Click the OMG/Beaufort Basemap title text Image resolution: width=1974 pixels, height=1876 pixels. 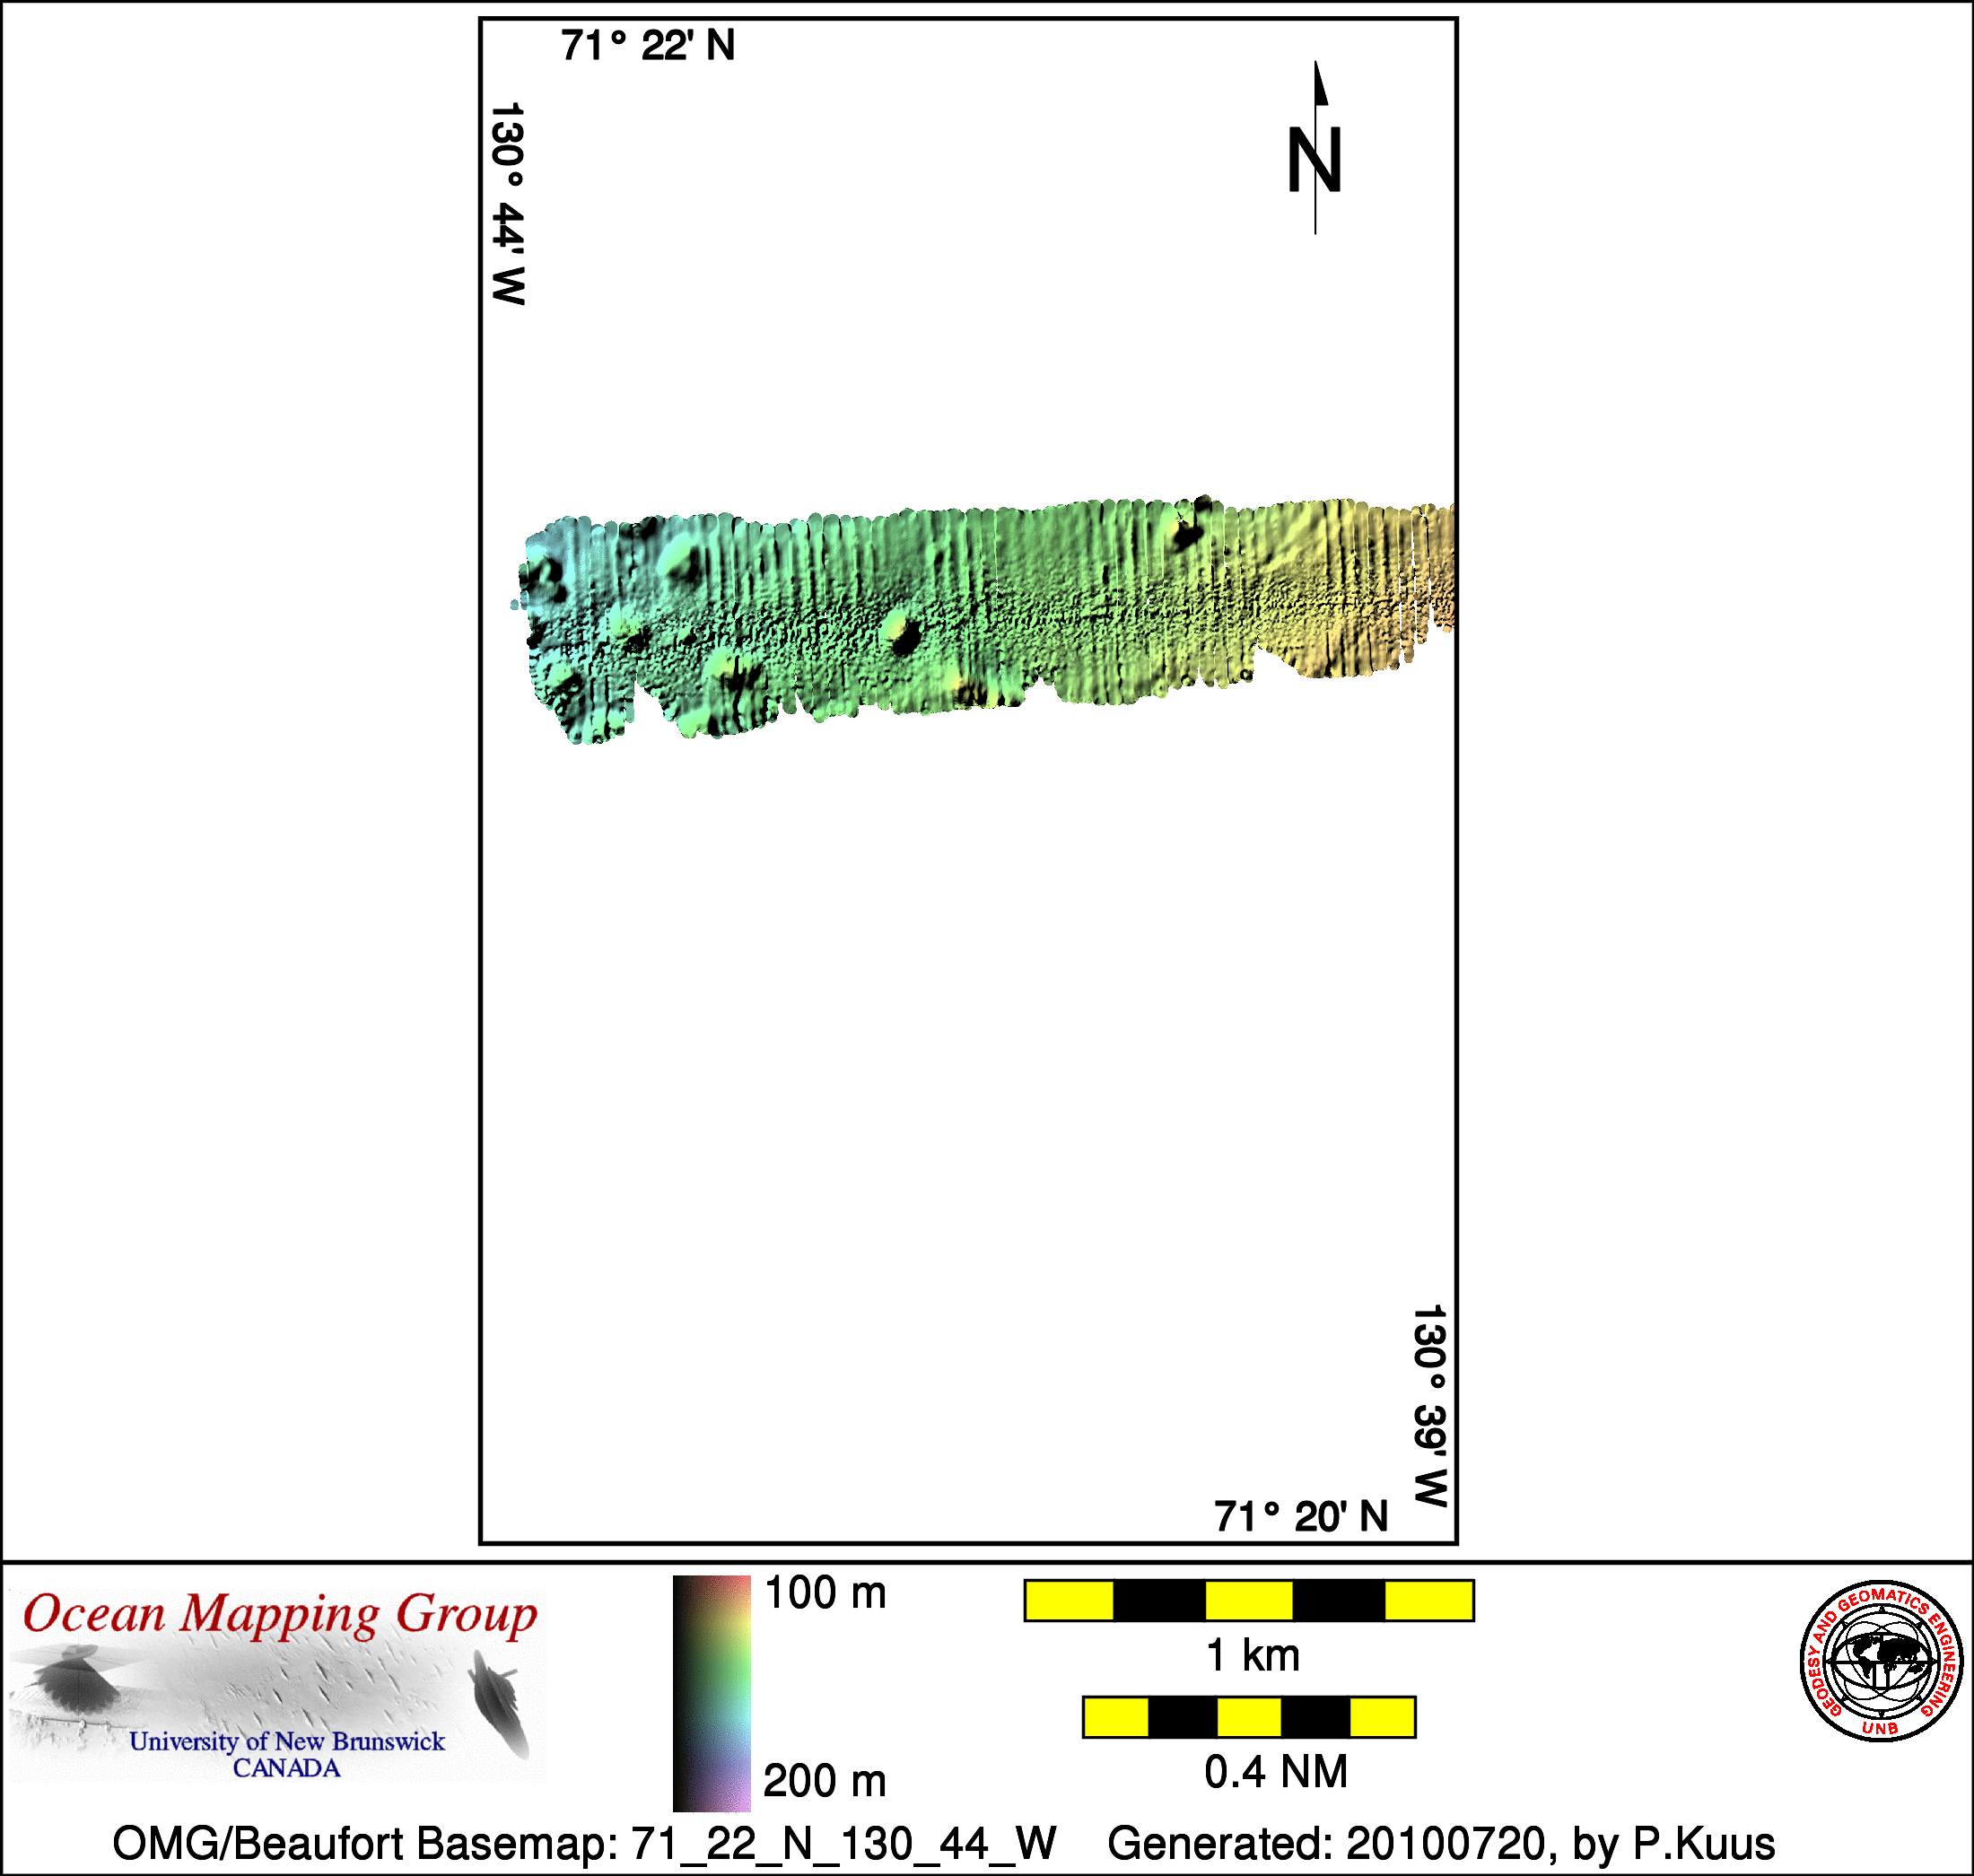point(583,1843)
